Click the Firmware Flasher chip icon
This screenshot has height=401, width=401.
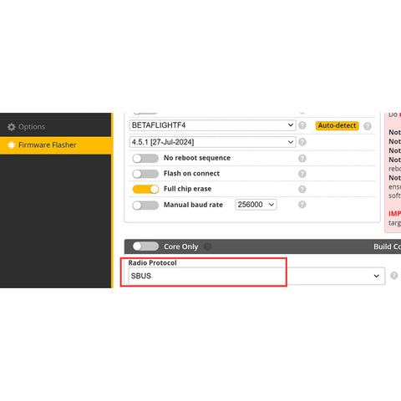(x=12, y=145)
